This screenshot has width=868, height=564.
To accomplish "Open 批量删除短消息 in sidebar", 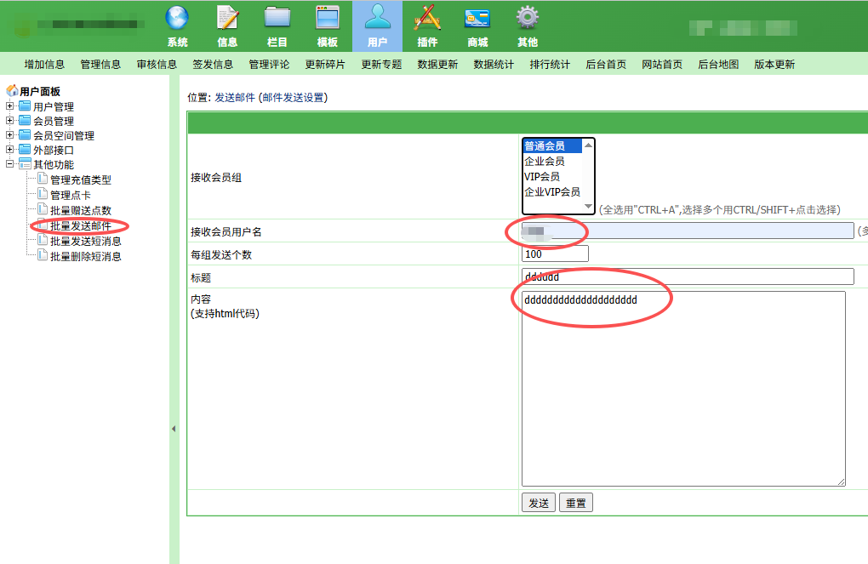I will pyautogui.click(x=86, y=256).
